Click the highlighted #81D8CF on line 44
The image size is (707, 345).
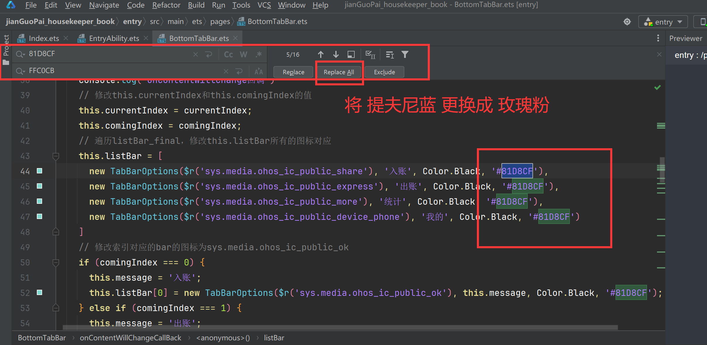517,171
